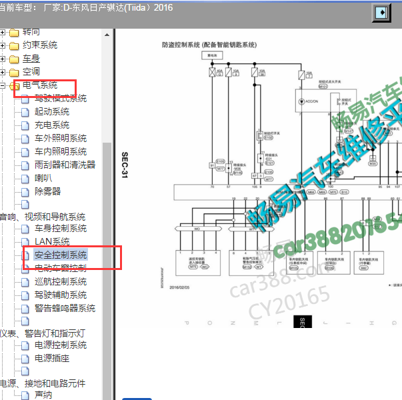The image size is (402, 400).
Task: Click the page icon beside 车身控制系统
Action: pyautogui.click(x=25, y=229)
